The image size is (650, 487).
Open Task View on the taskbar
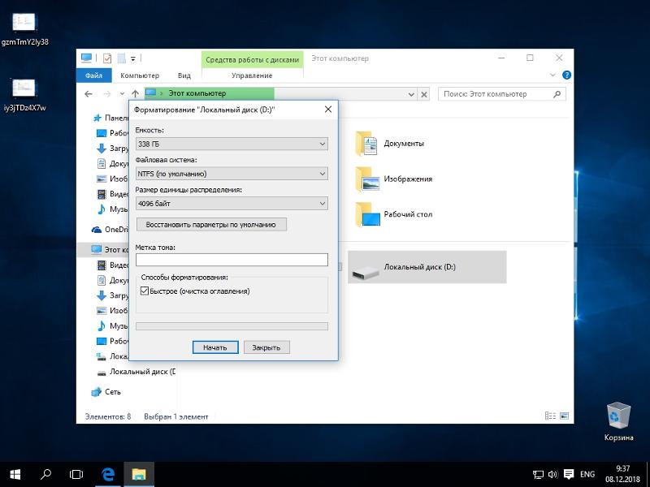[76, 475]
